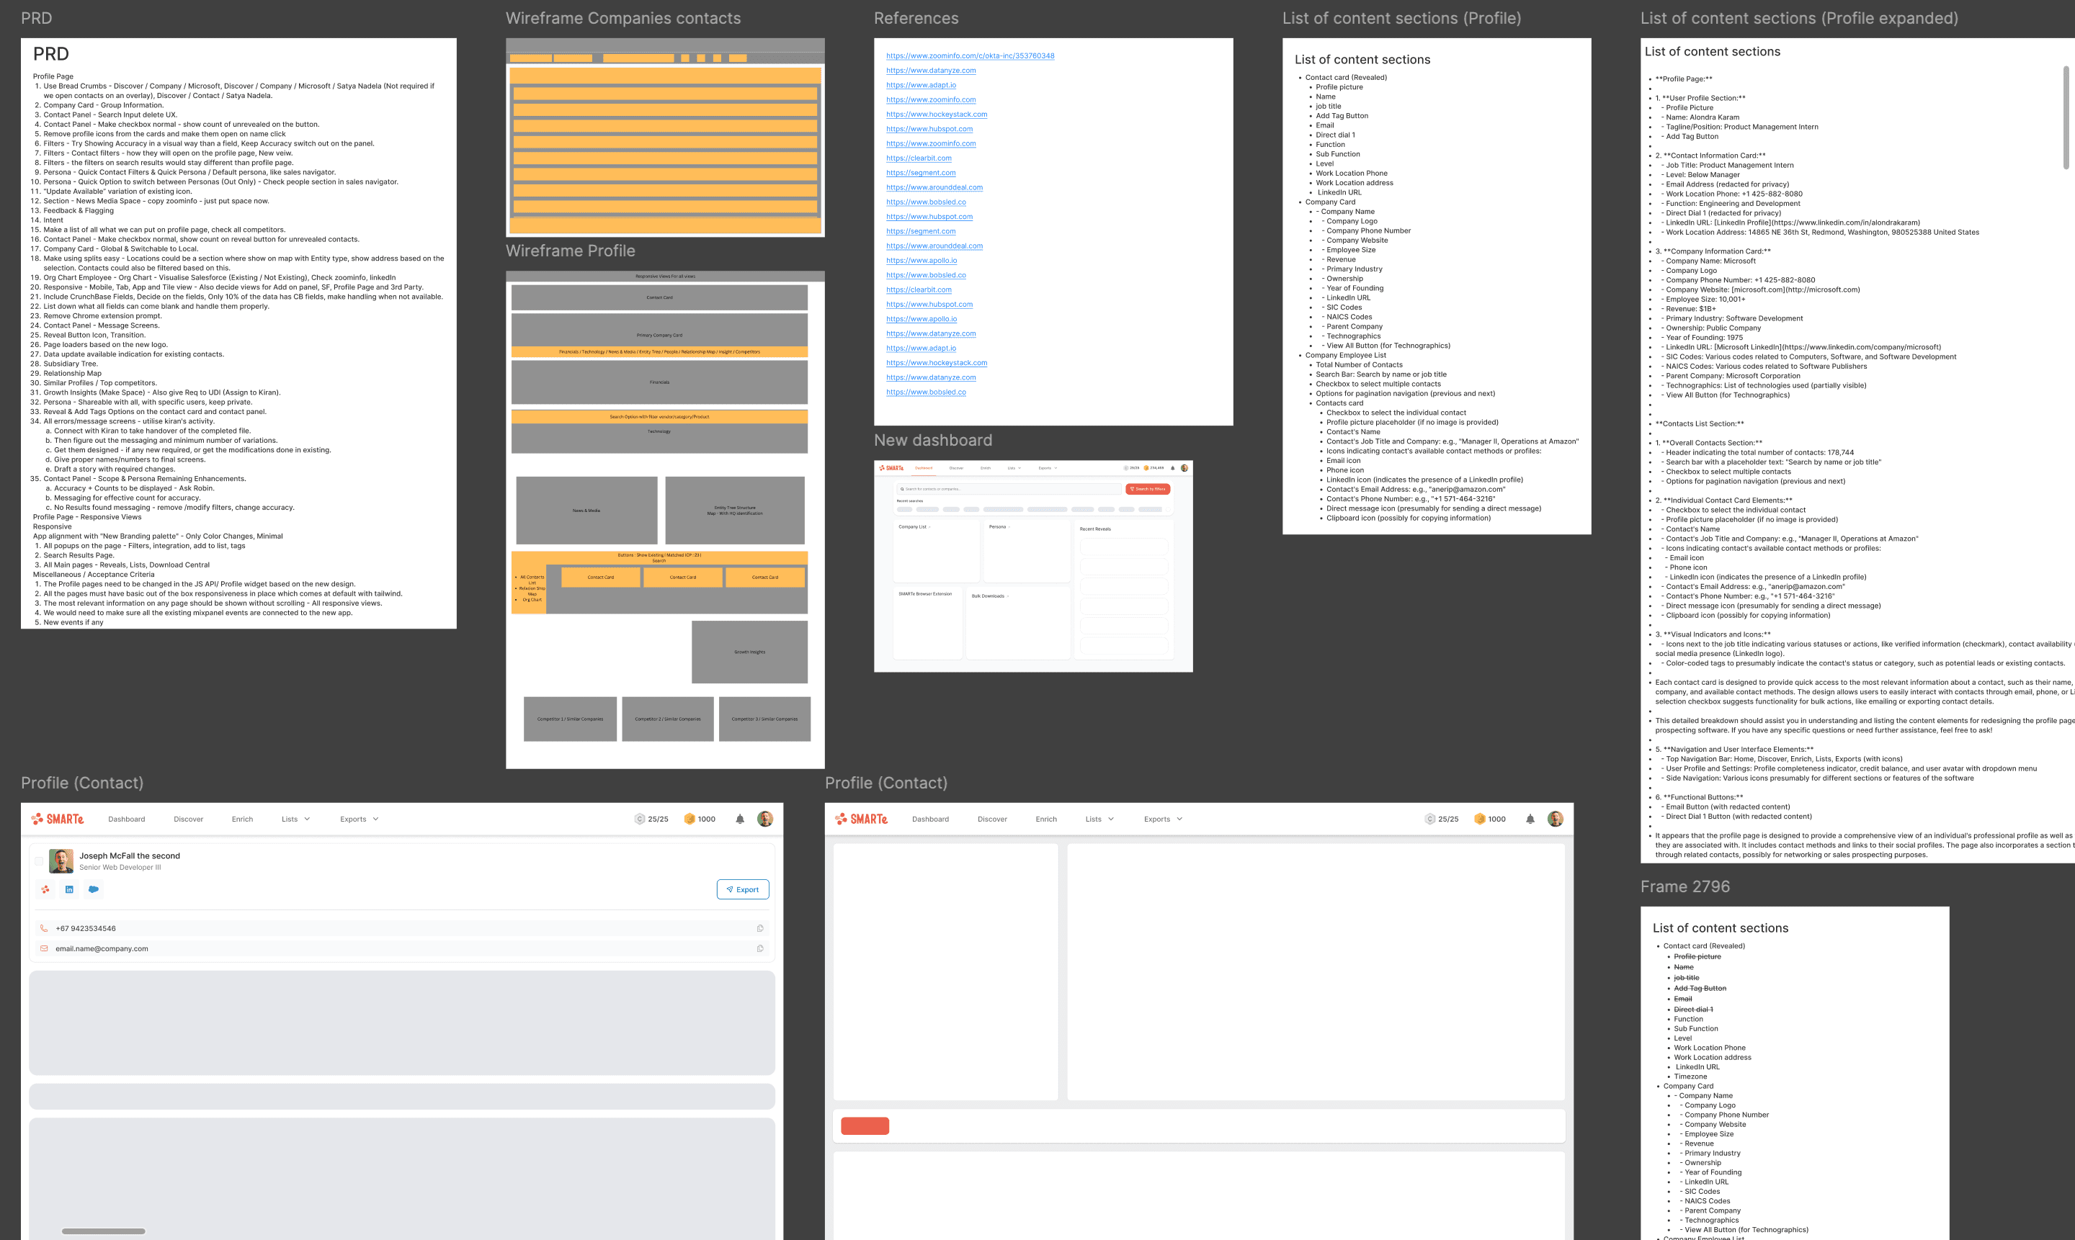Viewport: 2075px width, 1240px height.
Task: Select Enrich in the empty Profile frame navbar
Action: (1046, 819)
